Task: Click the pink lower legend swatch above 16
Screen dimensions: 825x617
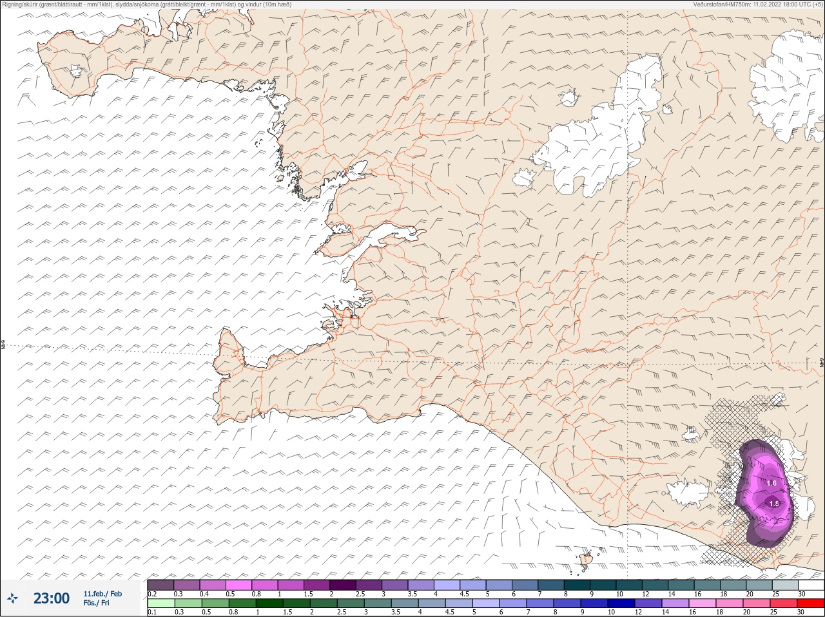Action: (703, 603)
